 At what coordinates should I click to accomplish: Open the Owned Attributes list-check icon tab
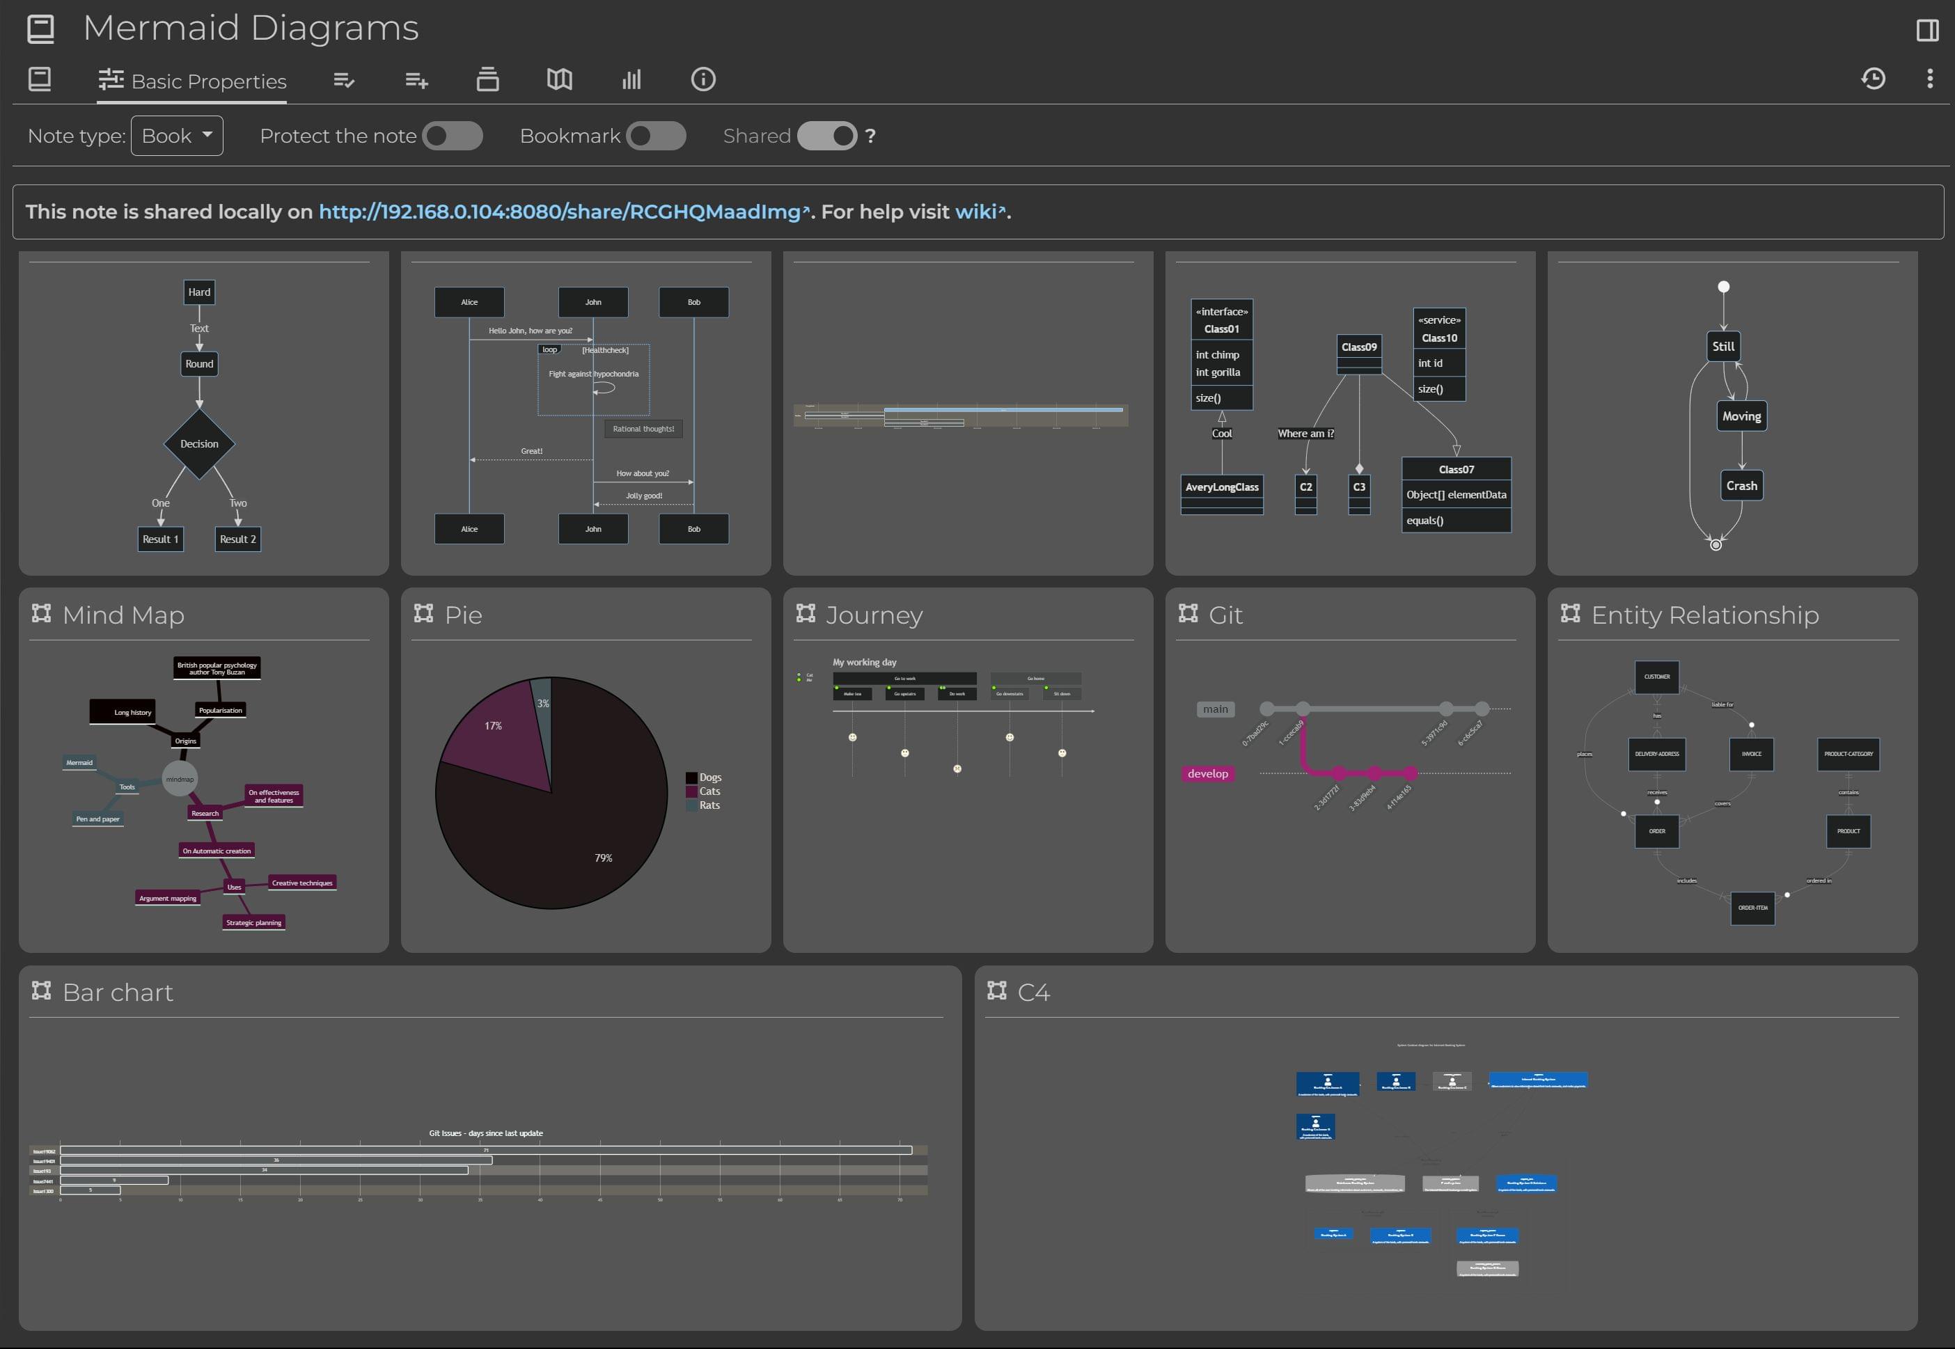click(344, 79)
